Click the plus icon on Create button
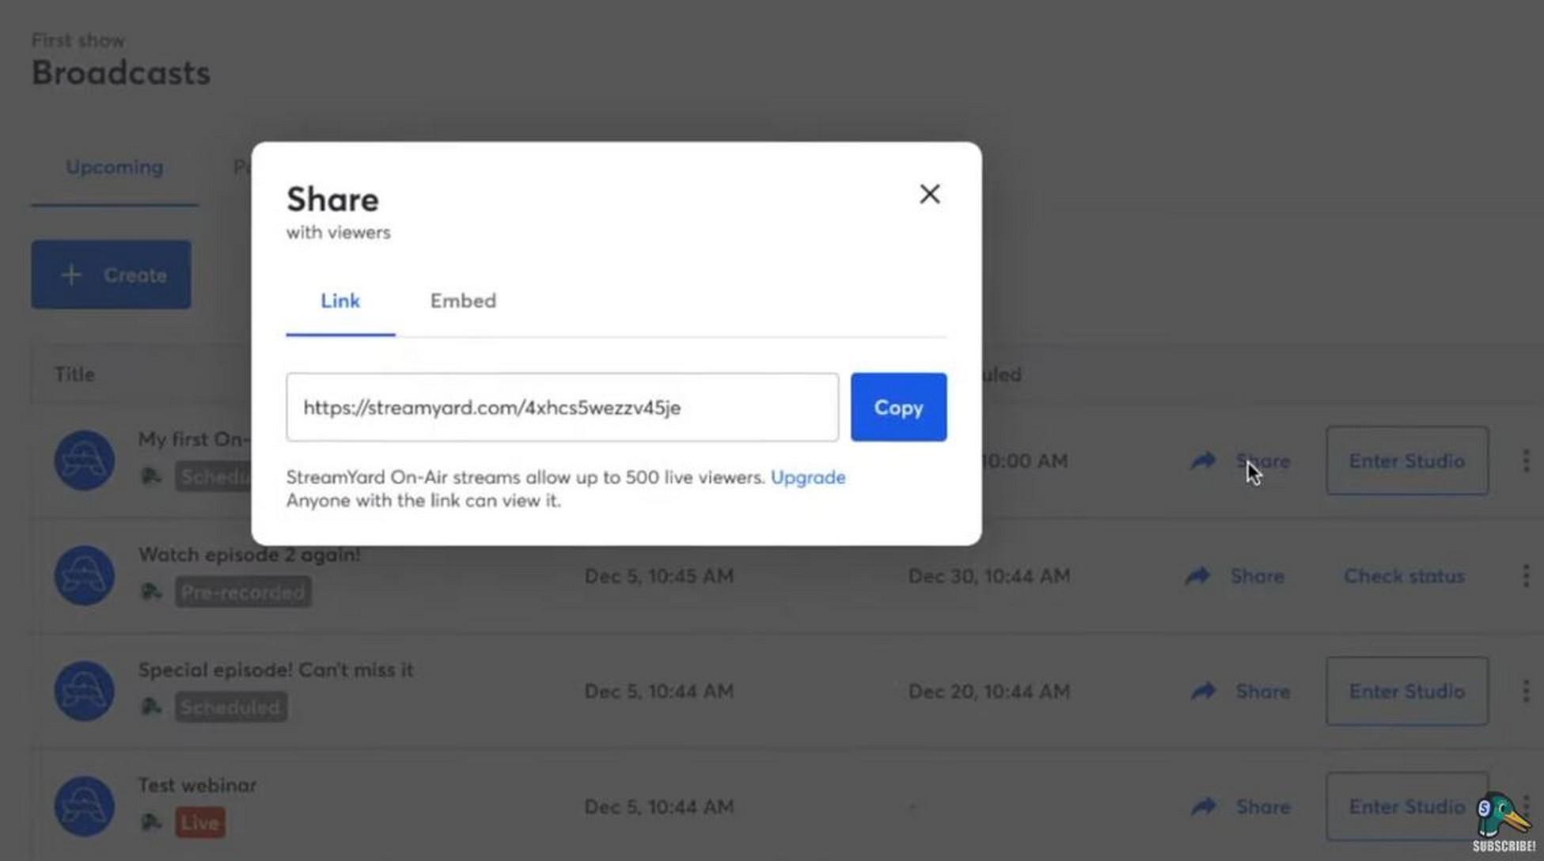Screen dimensions: 1544x861 (x=71, y=275)
